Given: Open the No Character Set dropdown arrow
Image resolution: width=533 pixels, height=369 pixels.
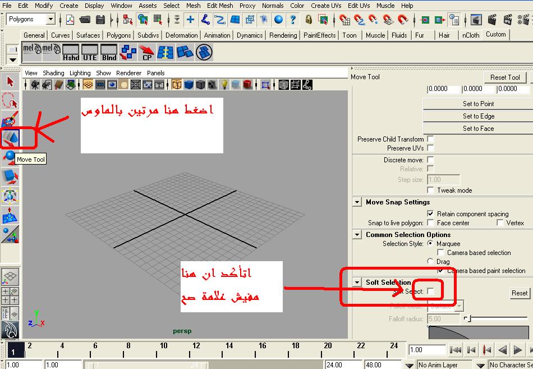Looking at the screenshot, I should tap(481, 365).
